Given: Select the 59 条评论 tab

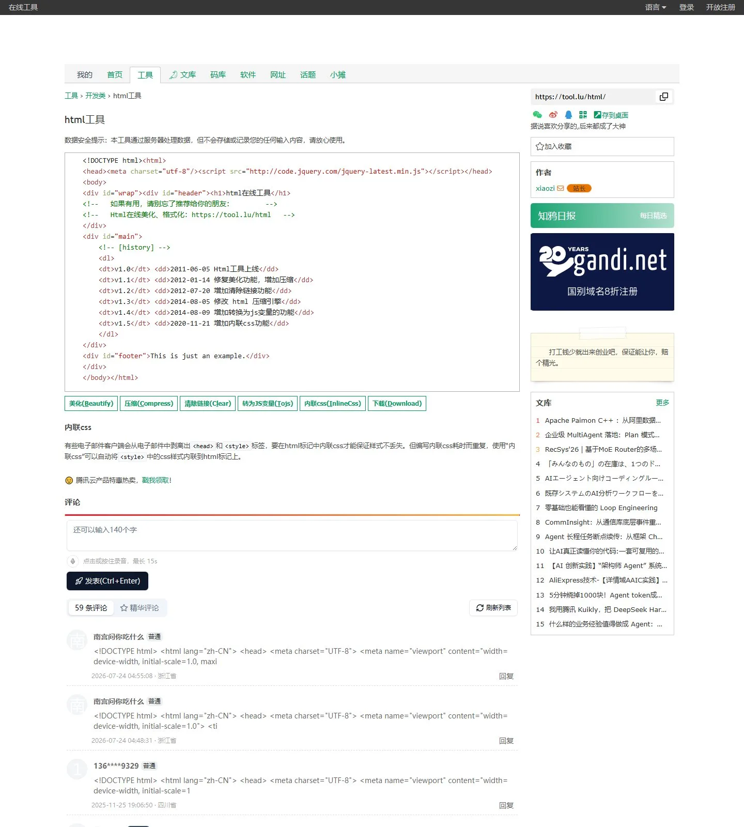Looking at the screenshot, I should [x=91, y=608].
